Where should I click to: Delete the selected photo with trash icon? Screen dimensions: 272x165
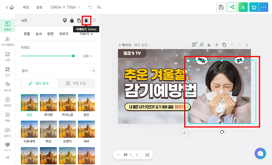click(86, 20)
